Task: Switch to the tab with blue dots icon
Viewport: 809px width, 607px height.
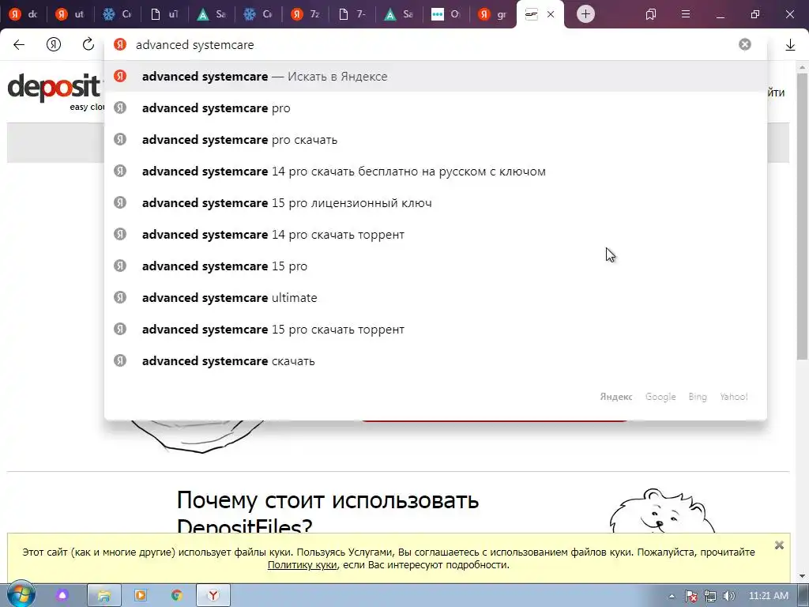Action: 446,14
